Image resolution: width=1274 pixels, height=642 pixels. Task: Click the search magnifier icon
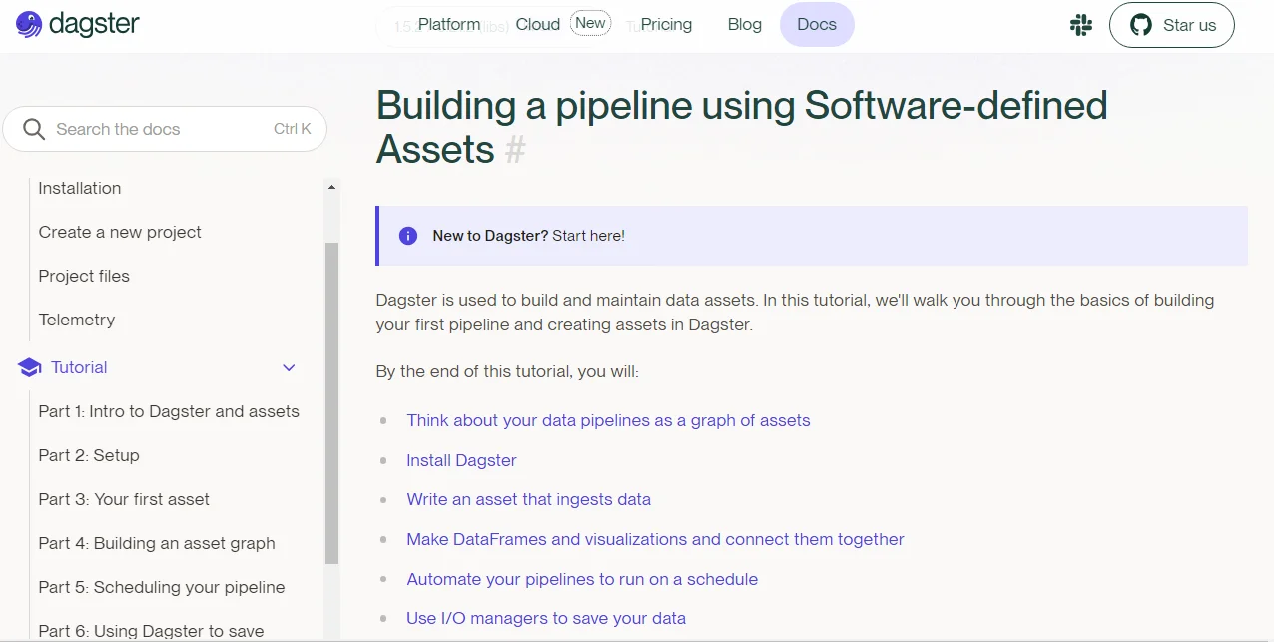pyautogui.click(x=34, y=130)
